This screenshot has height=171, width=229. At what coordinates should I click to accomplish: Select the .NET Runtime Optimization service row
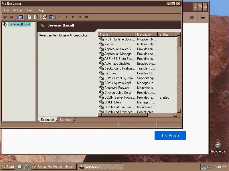pyautogui.click(x=138, y=39)
